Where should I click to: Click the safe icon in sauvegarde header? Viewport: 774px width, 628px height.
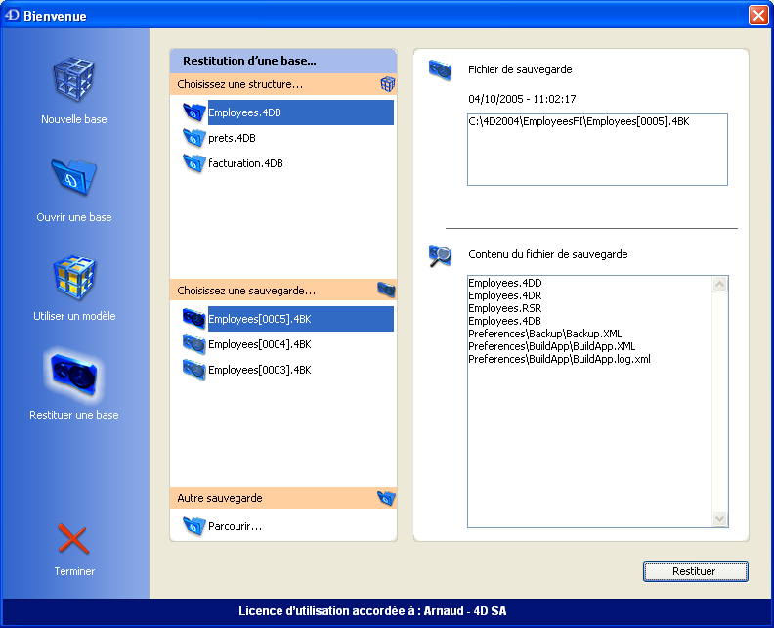386,291
